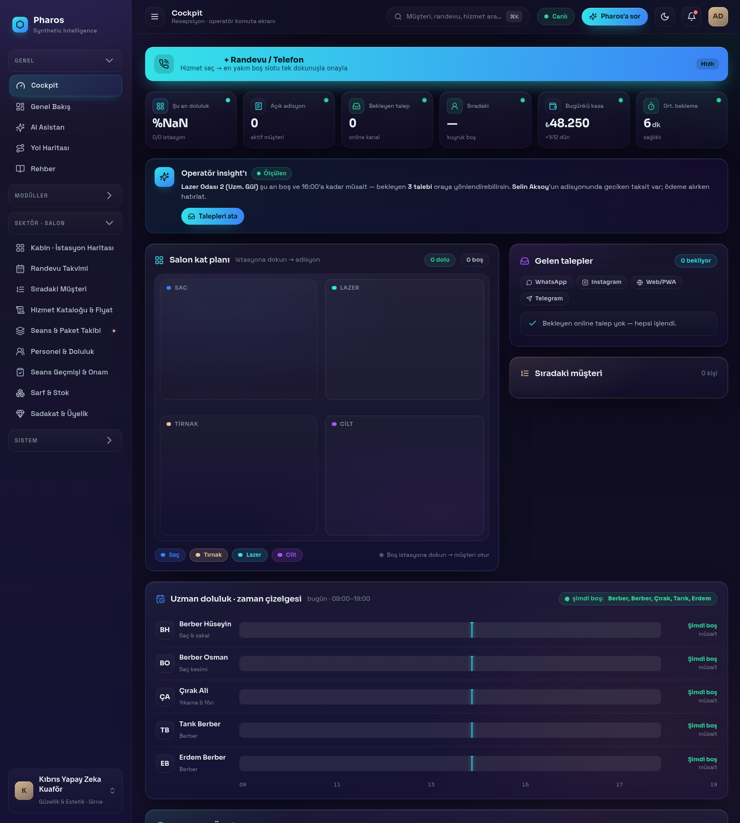This screenshot has width=740, height=823.
Task: Click the 0 bekliyor badge
Action: [x=696, y=260]
